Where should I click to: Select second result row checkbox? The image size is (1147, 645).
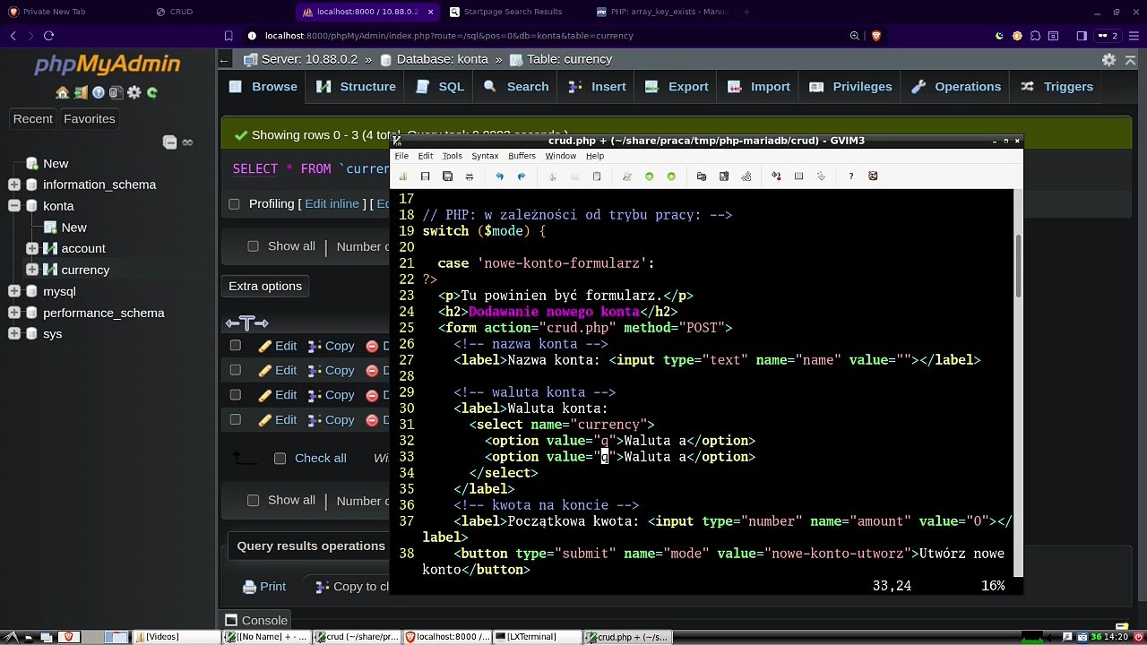click(x=236, y=370)
